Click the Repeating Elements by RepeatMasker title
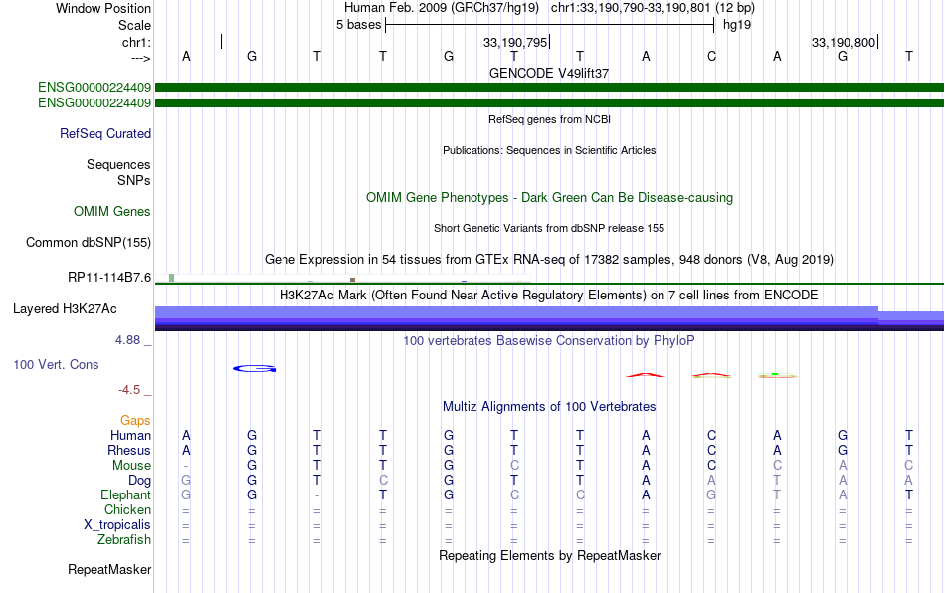 tap(550, 555)
